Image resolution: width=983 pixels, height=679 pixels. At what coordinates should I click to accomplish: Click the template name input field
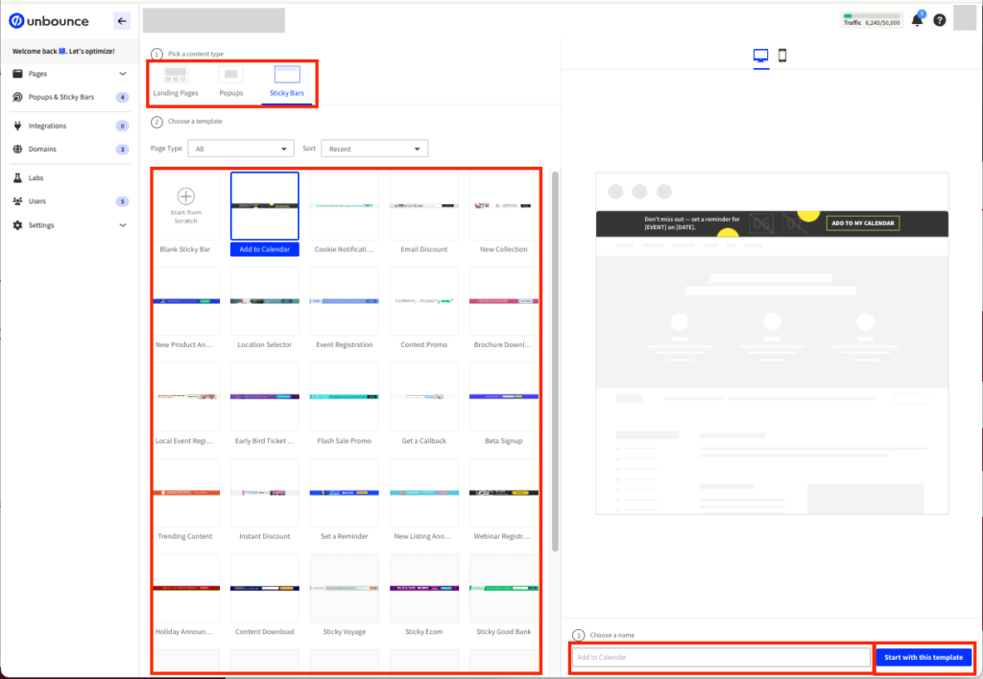click(721, 657)
